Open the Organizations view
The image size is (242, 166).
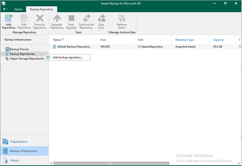25,141
